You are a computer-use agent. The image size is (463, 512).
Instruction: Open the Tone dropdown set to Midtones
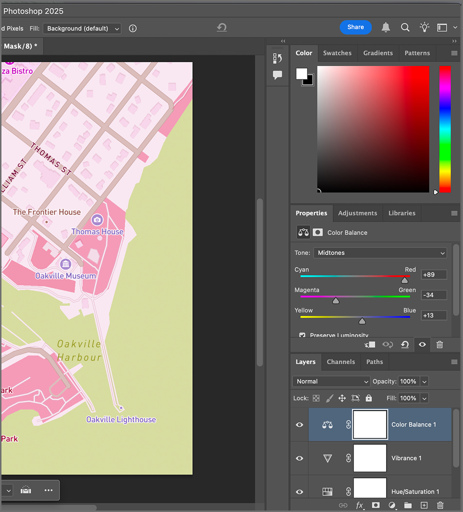[380, 253]
